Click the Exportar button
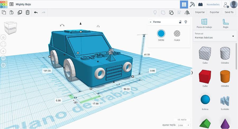This screenshot has width=238, height=129. [214, 12]
